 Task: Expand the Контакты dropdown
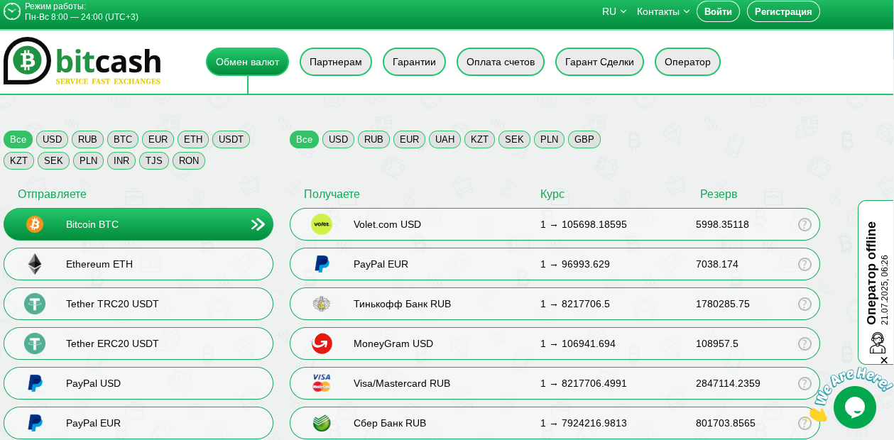click(663, 11)
